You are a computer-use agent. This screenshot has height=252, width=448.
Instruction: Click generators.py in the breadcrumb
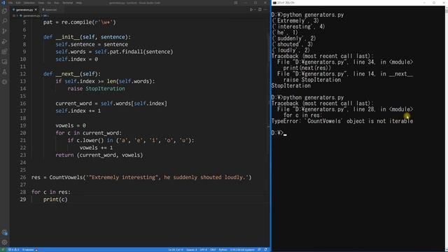(x=31, y=15)
